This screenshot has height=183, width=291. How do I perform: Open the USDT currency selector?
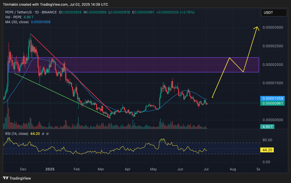(274, 13)
